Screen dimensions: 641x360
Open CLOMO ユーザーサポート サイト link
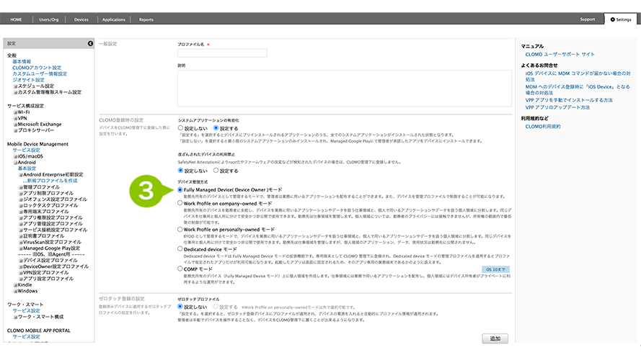click(x=560, y=54)
